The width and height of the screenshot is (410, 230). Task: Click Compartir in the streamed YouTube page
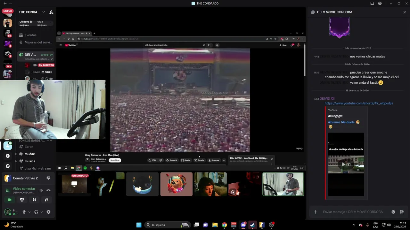tap(172, 160)
